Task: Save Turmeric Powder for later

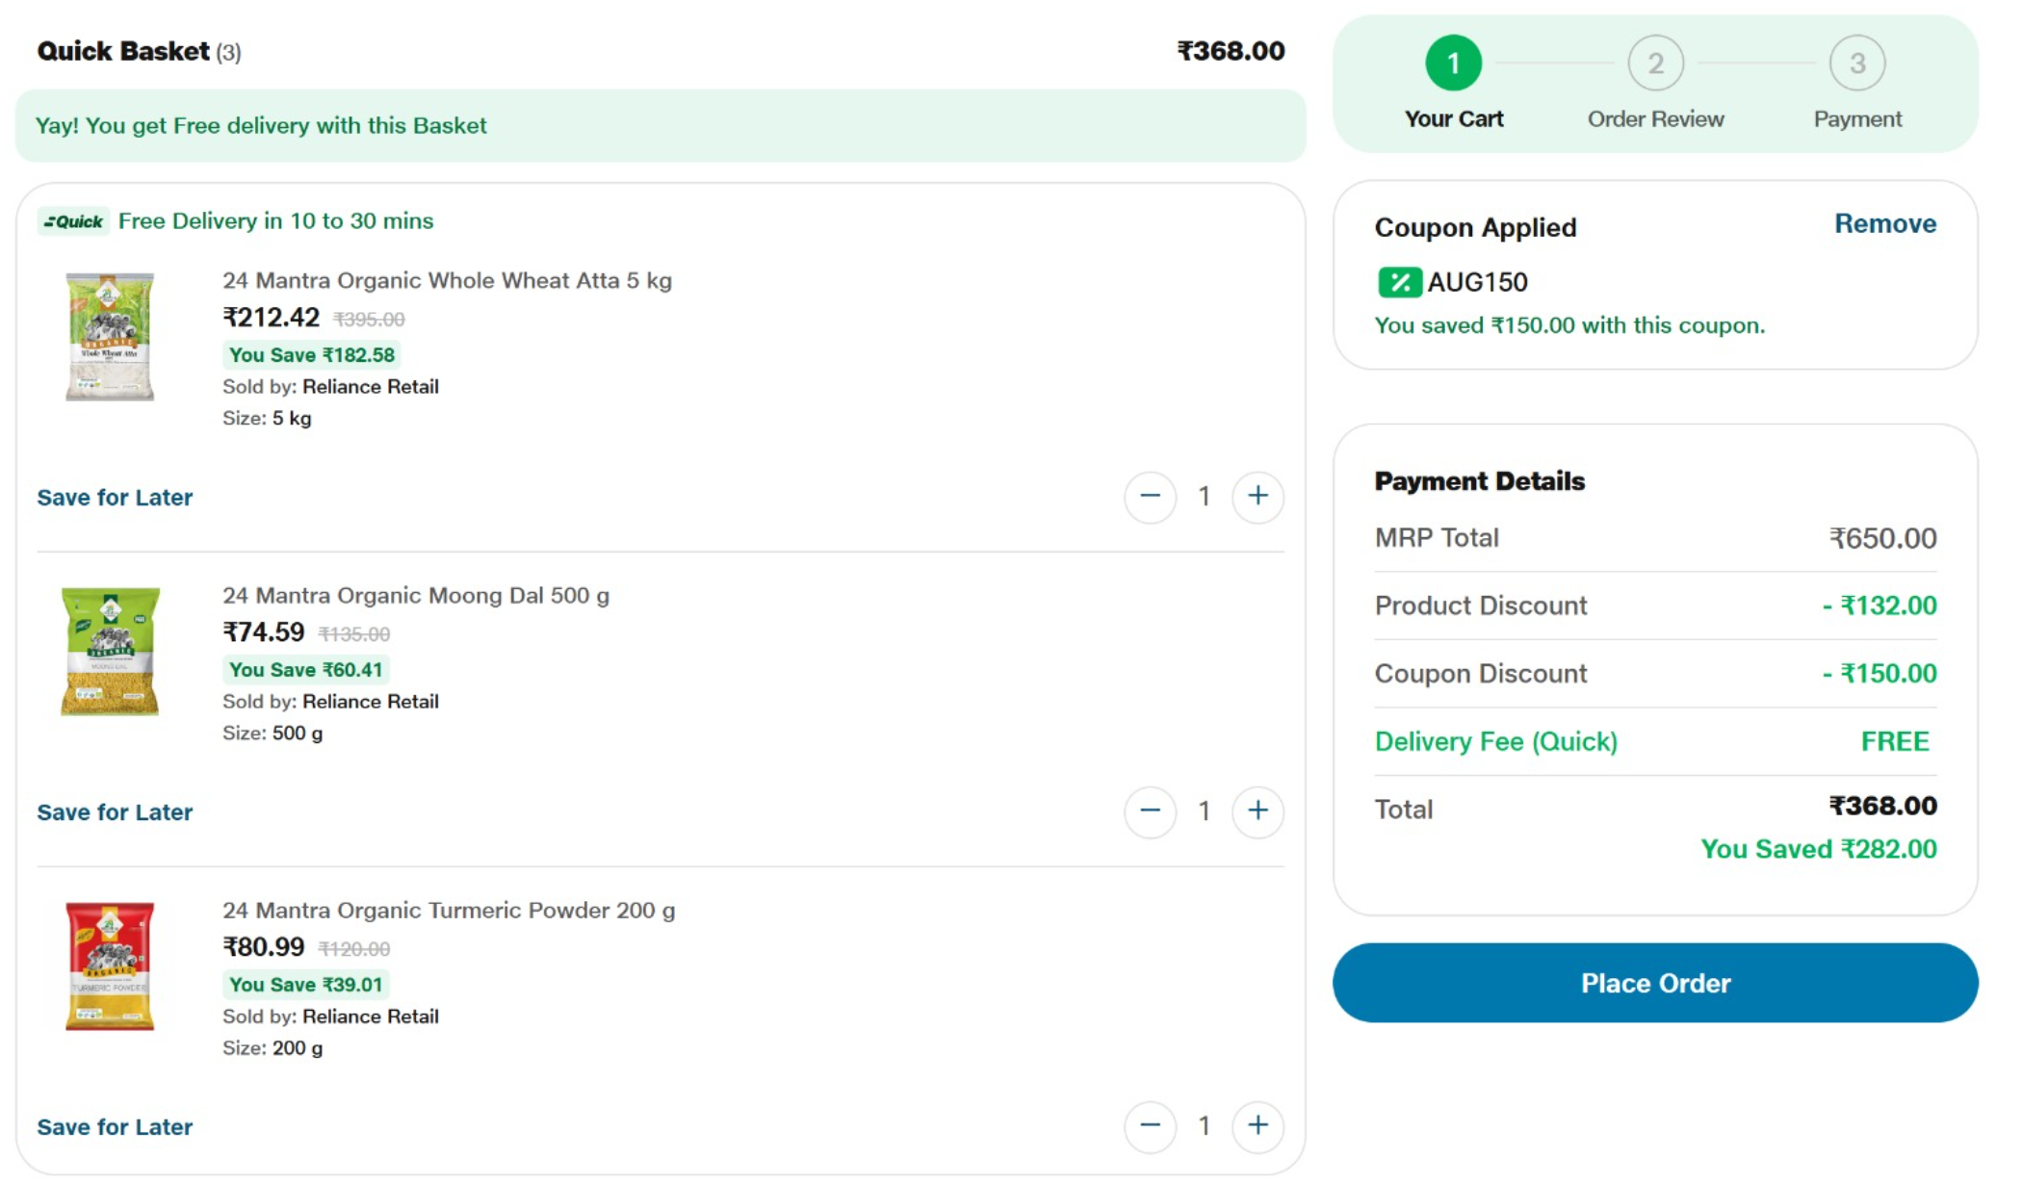Action: pyautogui.click(x=115, y=1127)
